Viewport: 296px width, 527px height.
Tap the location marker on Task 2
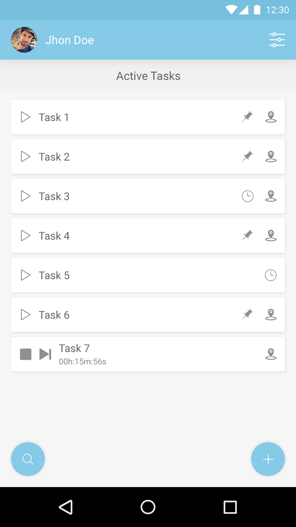coord(271,156)
